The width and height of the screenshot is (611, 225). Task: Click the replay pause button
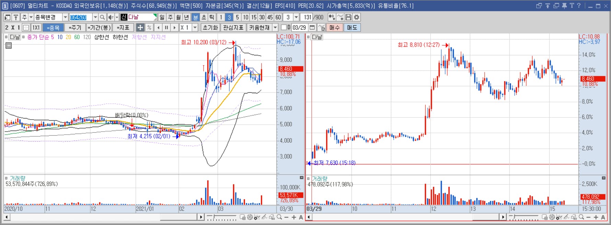click(x=166, y=27)
